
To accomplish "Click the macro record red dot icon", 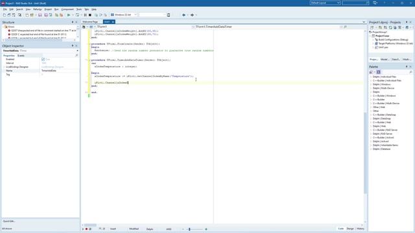I will (x=86, y=229).
